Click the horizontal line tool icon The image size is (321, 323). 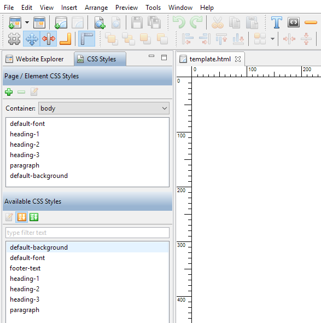(x=311, y=22)
